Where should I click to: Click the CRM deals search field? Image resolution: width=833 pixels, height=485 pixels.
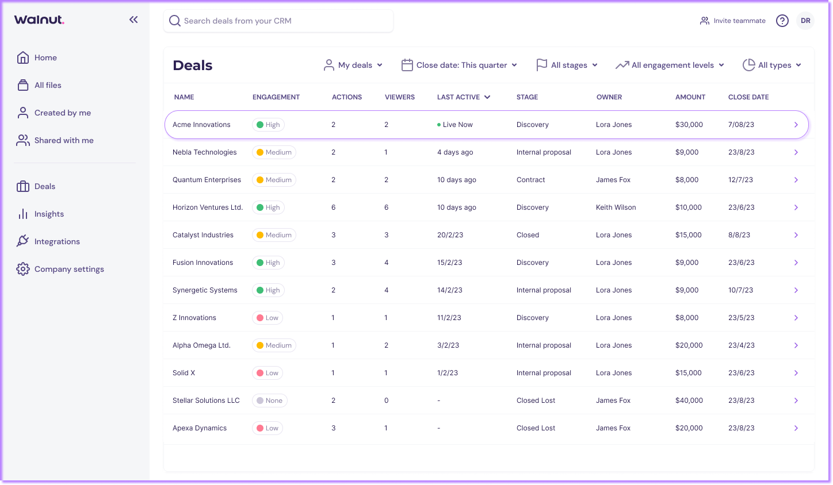(x=278, y=21)
